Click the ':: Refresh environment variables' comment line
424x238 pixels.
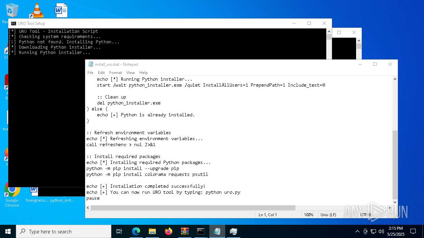(129, 133)
